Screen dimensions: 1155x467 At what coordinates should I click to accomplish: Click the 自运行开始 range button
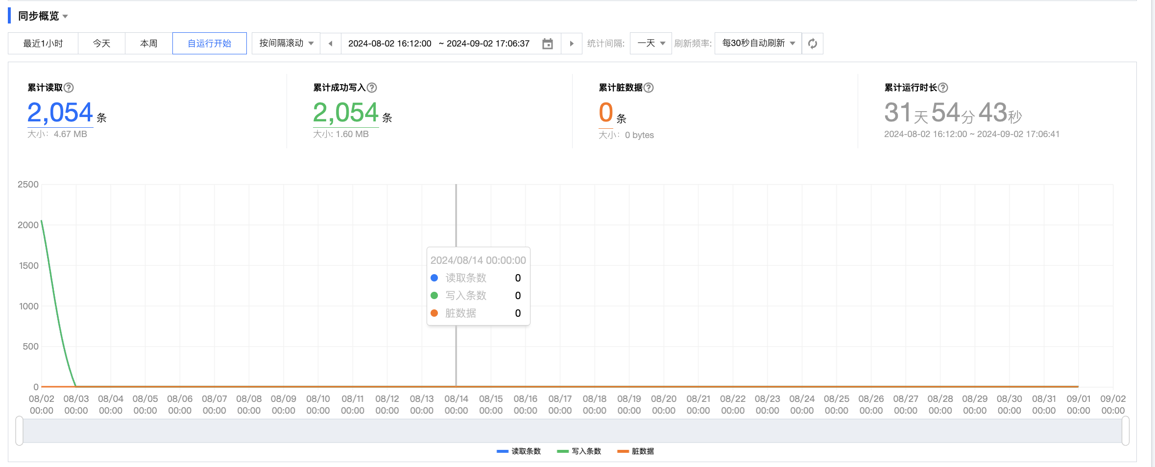[x=209, y=44]
